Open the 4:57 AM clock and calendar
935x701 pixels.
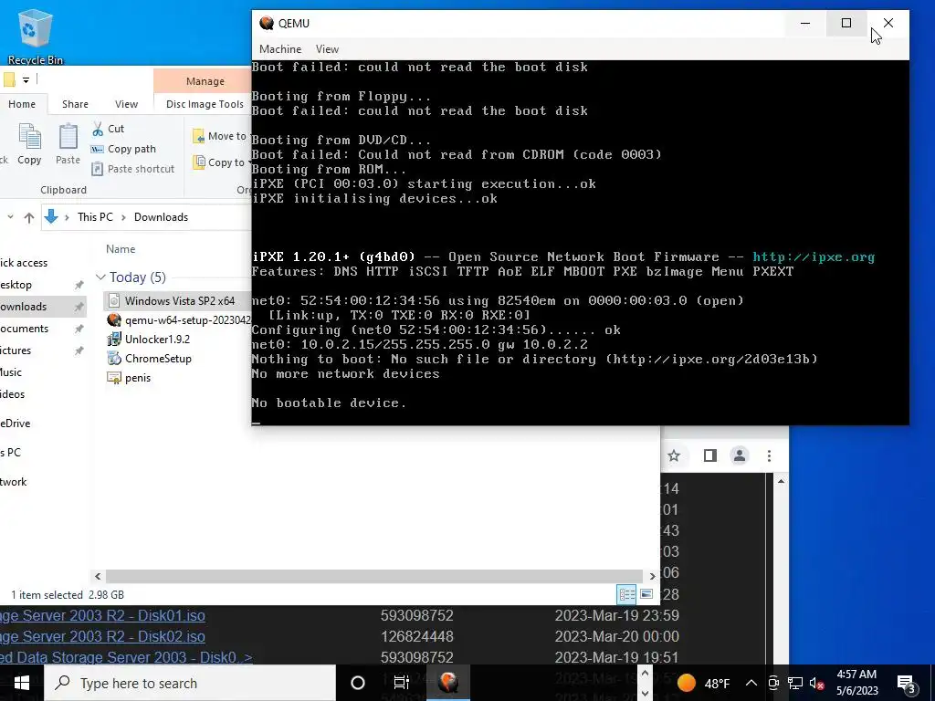[x=856, y=683]
